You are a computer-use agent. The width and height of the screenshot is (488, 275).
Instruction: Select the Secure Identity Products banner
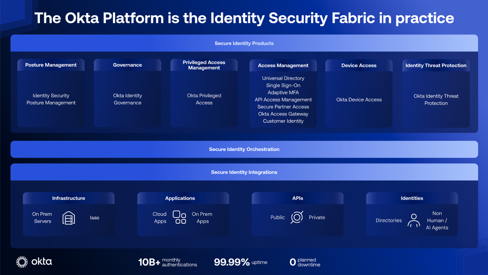pos(244,43)
